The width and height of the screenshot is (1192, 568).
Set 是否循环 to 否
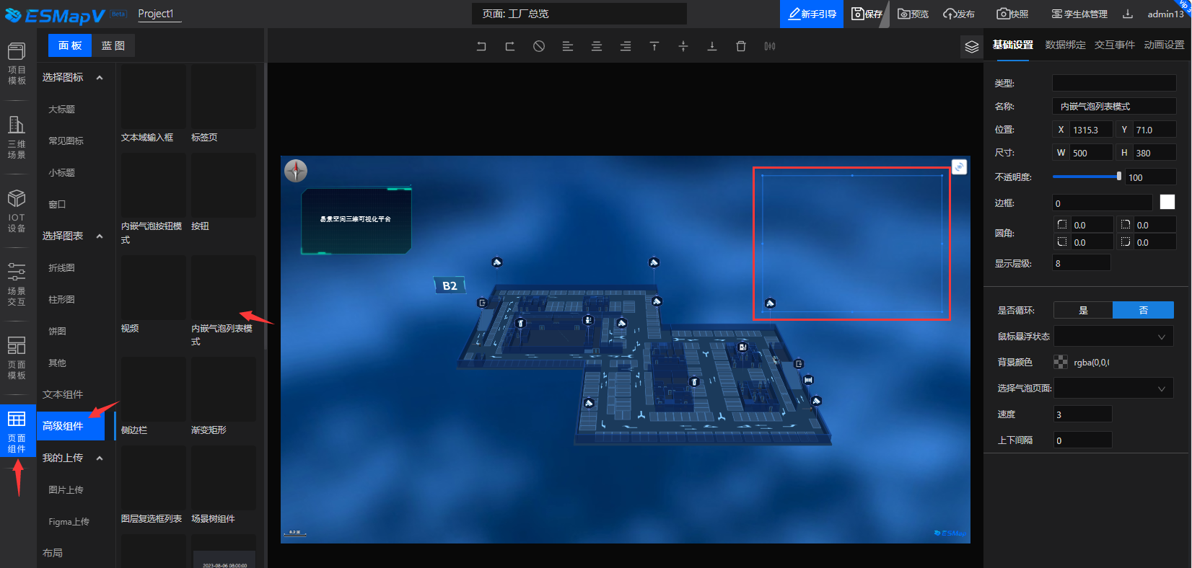[1143, 310]
